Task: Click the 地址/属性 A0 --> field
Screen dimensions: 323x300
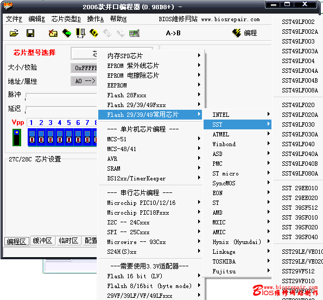Action: point(84,81)
